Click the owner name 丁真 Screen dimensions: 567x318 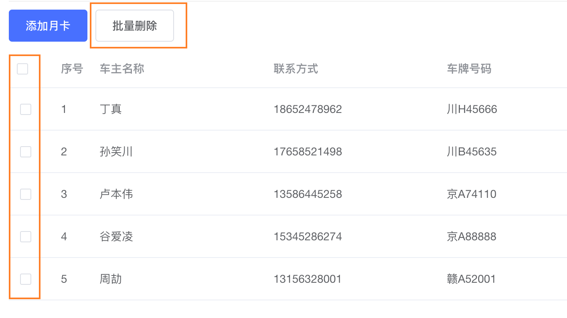pyautogui.click(x=111, y=109)
